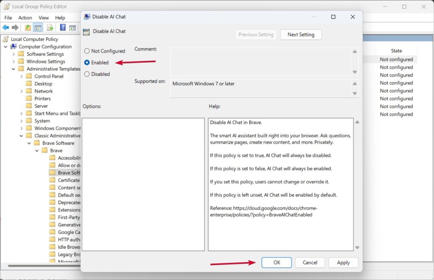Image resolution: width=434 pixels, height=280 pixels.
Task: Click the Forward arrow toolbar icon
Action: coord(15,28)
